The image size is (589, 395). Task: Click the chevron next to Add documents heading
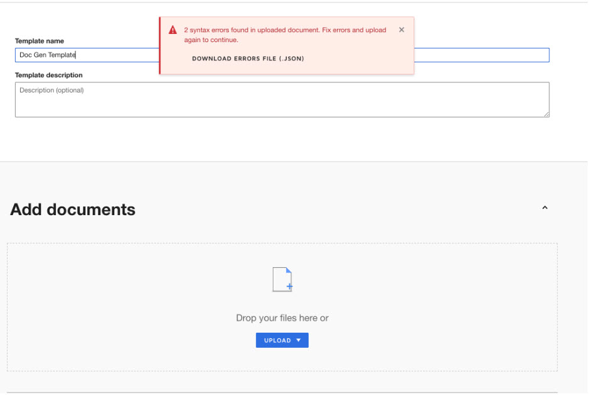tap(545, 208)
